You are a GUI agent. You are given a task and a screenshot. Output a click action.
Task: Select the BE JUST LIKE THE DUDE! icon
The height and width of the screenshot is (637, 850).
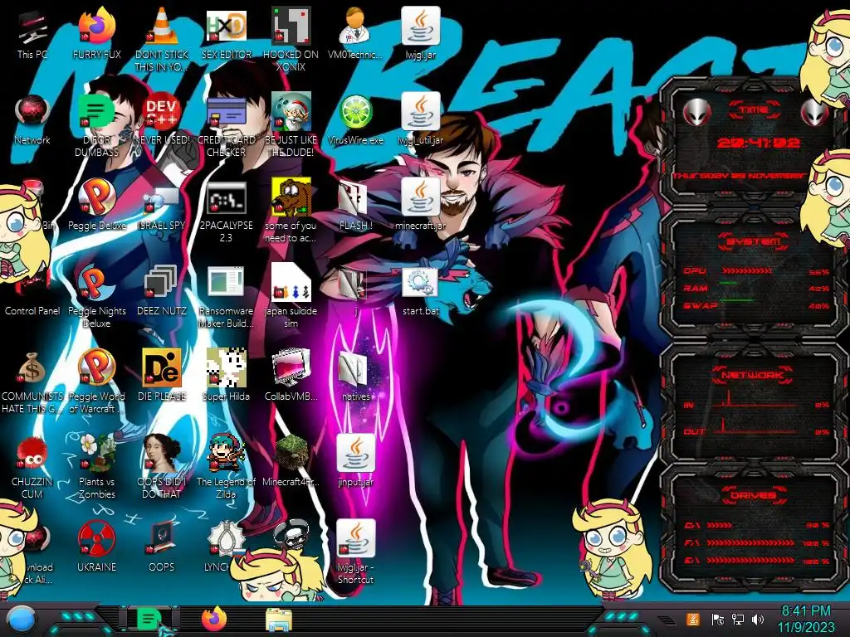(291, 112)
